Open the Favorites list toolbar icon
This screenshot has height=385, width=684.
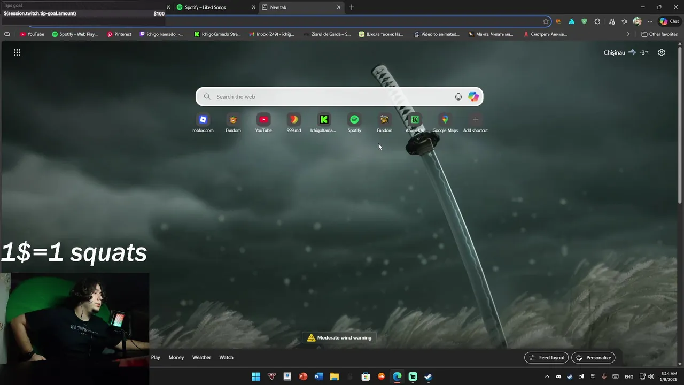624,21
